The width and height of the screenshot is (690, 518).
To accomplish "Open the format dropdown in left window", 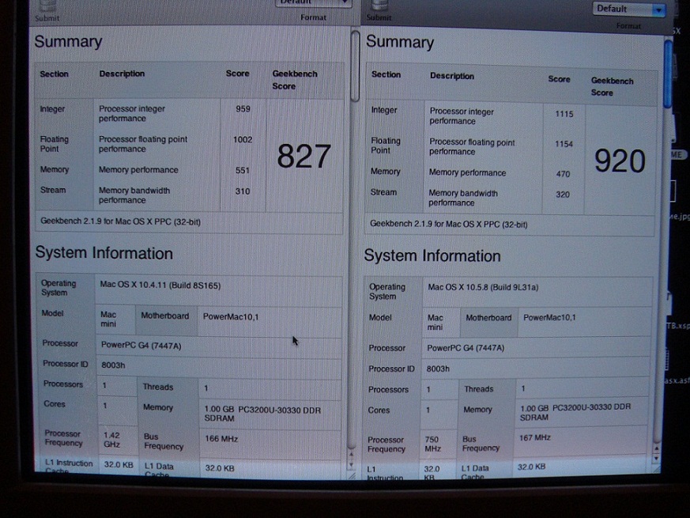I will pyautogui.click(x=313, y=2).
